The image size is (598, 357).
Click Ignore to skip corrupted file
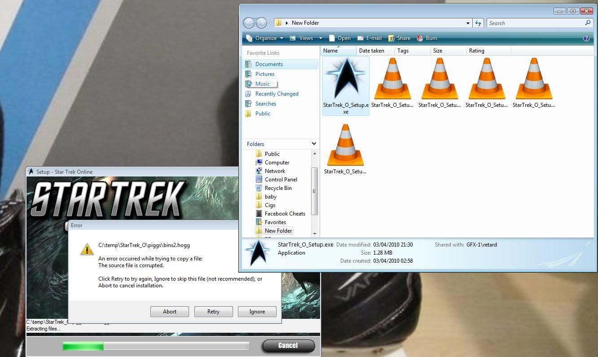tap(257, 312)
